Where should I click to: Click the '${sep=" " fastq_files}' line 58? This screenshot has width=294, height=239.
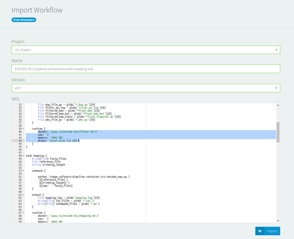pos(56,185)
